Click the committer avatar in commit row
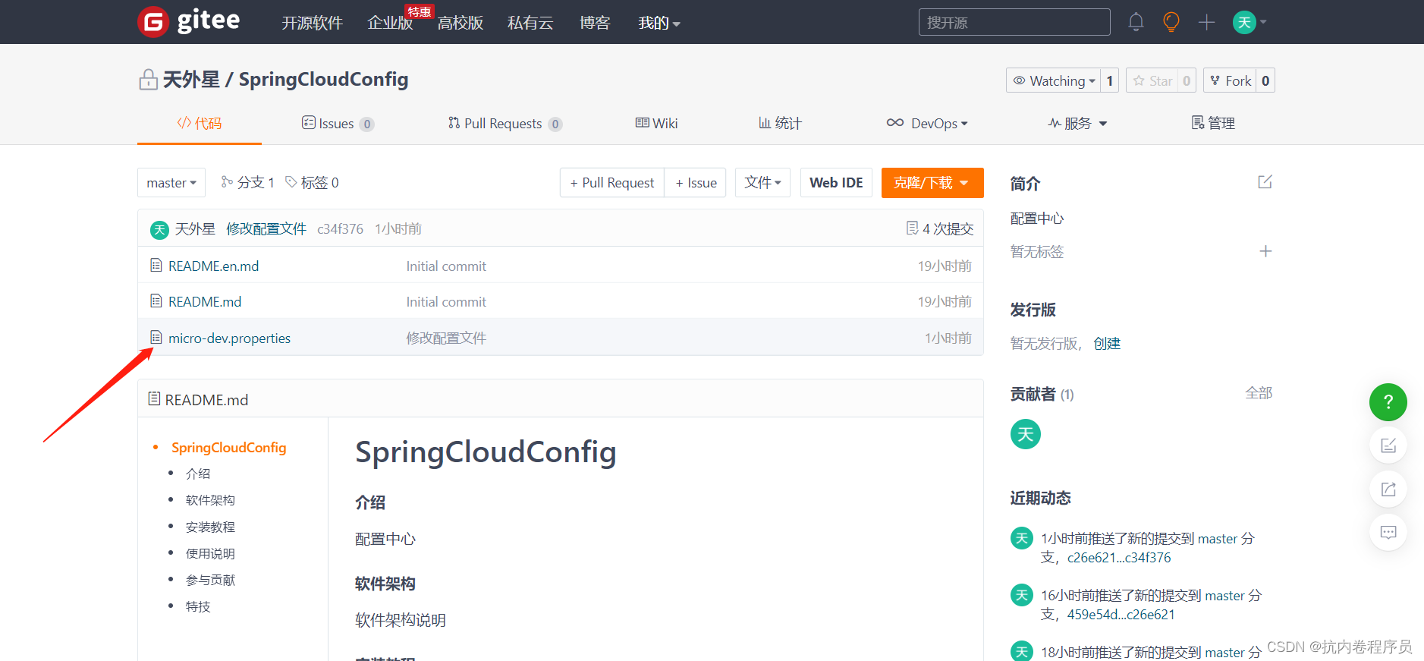Image resolution: width=1424 pixels, height=661 pixels. [159, 229]
